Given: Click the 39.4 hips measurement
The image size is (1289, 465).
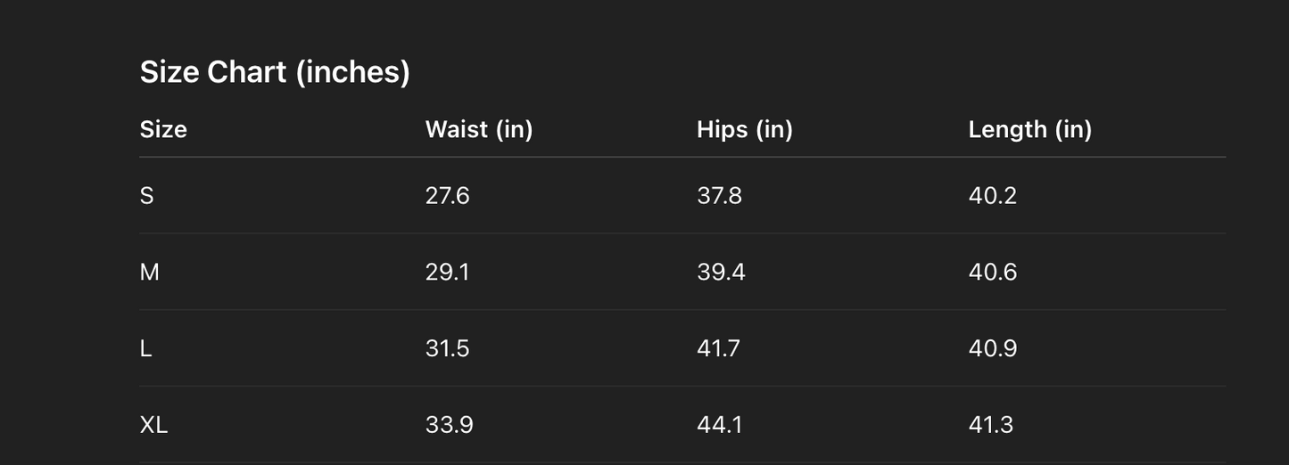Looking at the screenshot, I should pos(721,272).
